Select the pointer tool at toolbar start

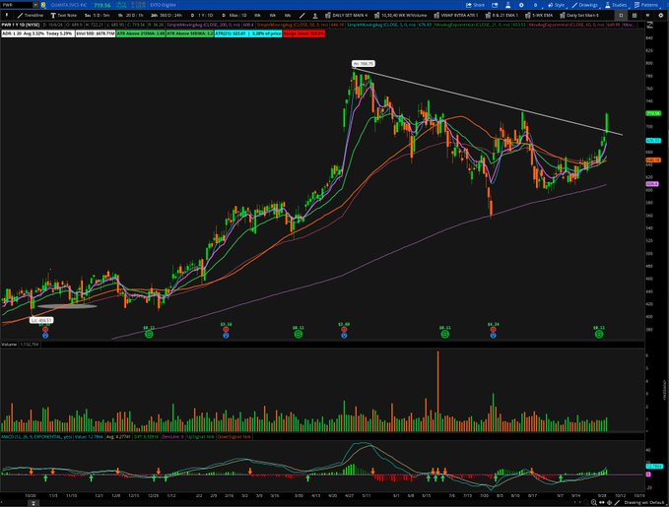7,16
